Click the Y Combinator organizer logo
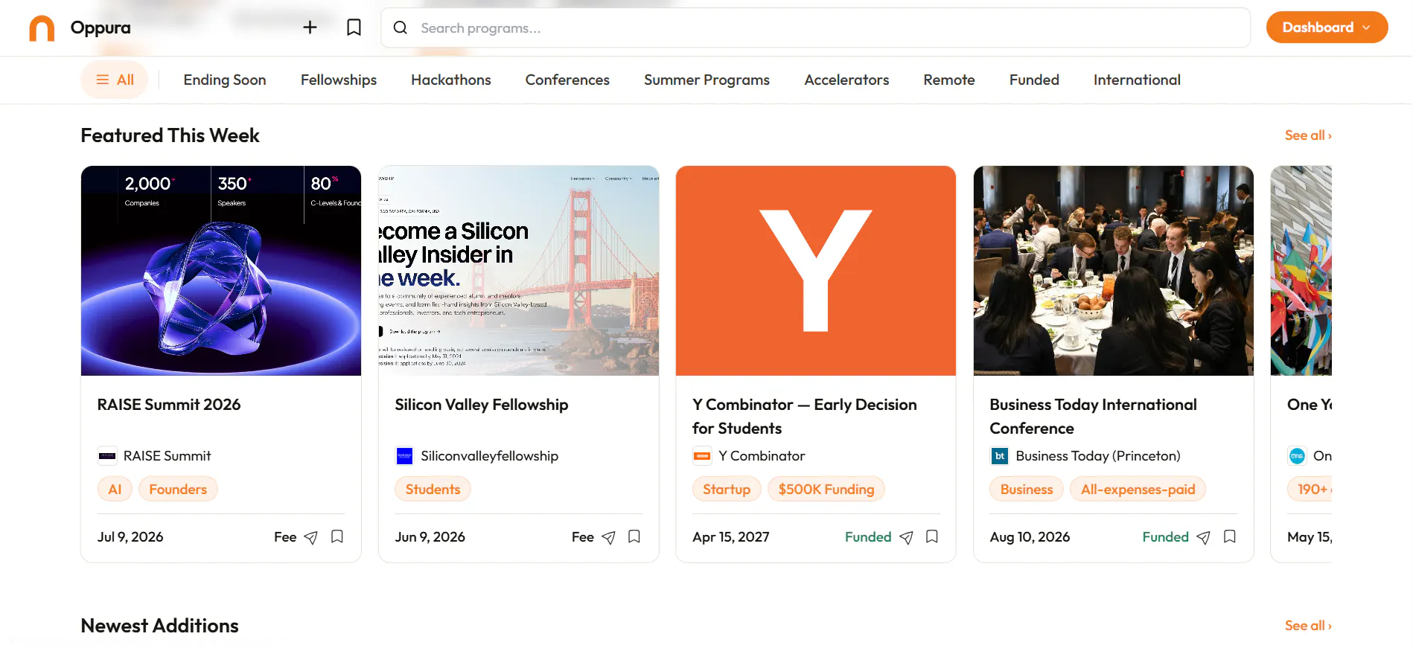 point(702,456)
